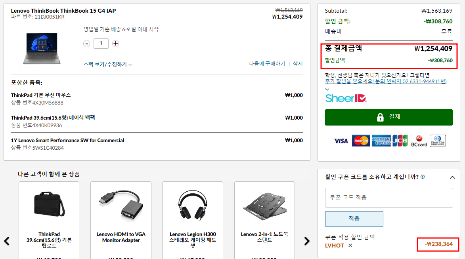465x259 pixels.
Task: Click the quantity field showing 1
Action: [x=101, y=44]
